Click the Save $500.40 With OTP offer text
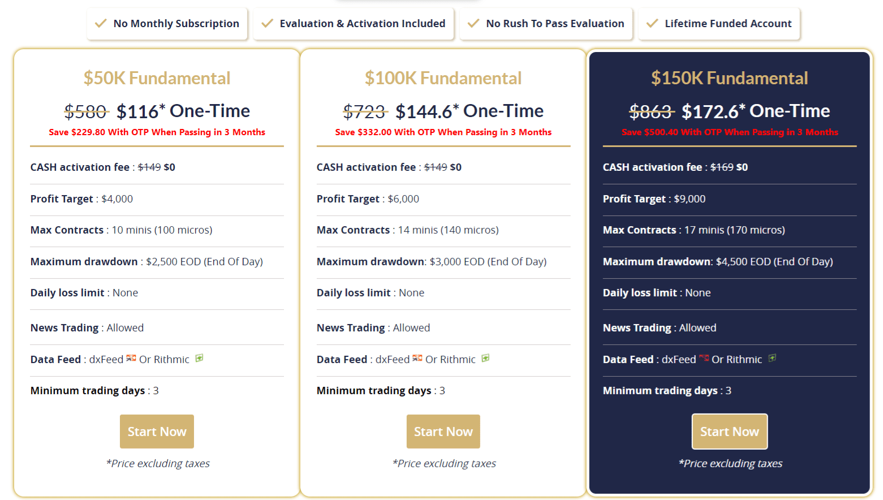This screenshot has width=883, height=500. [730, 132]
